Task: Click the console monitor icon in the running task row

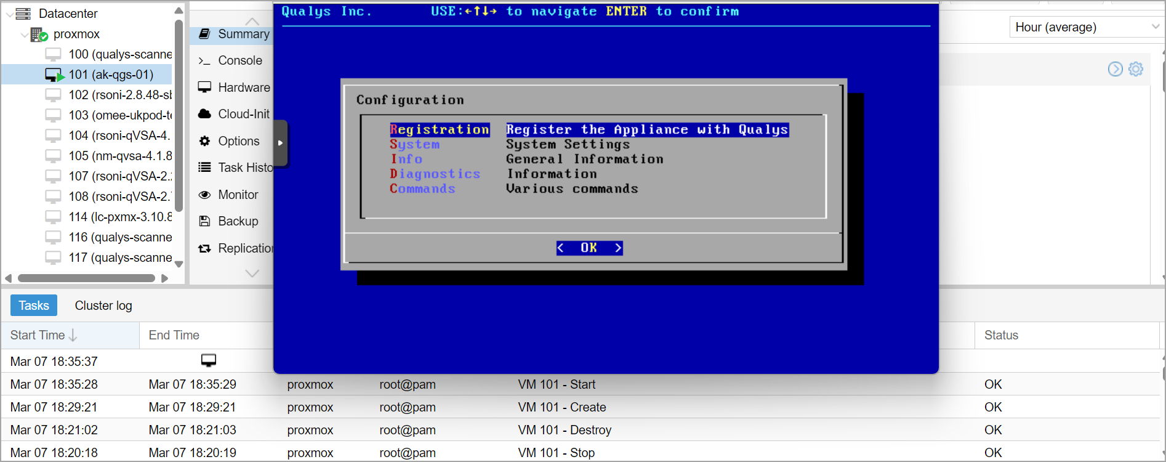Action: coord(209,360)
